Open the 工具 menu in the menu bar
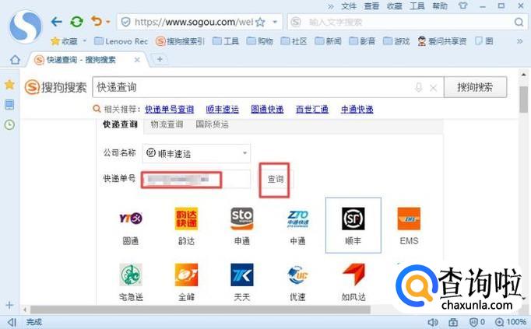Image resolution: width=531 pixels, height=329 pixels. point(417,5)
